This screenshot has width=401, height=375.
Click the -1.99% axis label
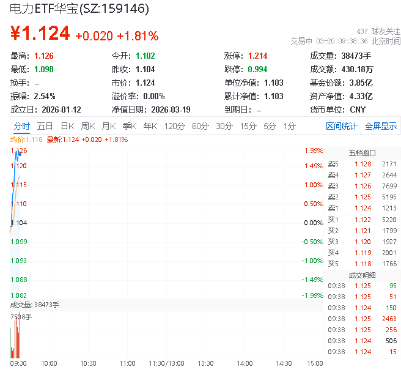(x=312, y=295)
